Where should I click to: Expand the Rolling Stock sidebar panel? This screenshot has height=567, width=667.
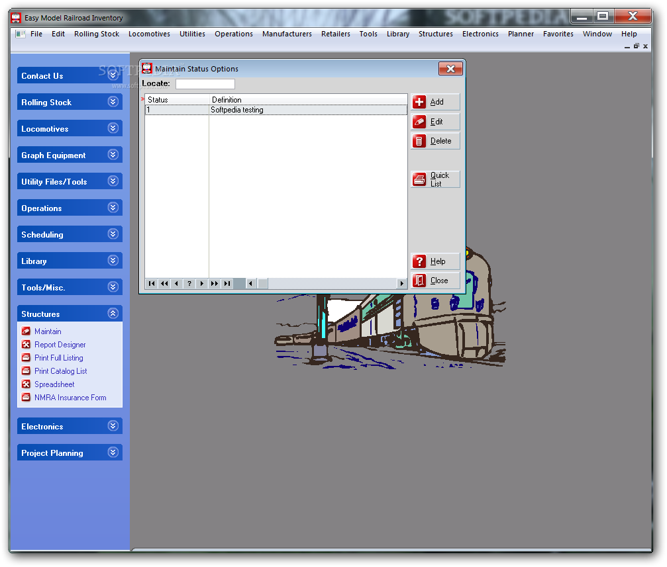pyautogui.click(x=113, y=102)
